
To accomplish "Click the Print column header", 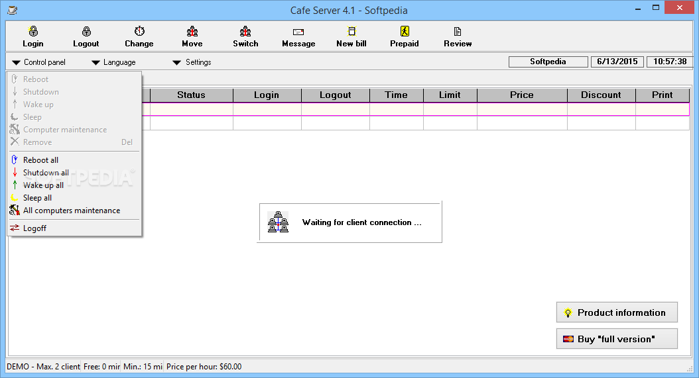I will click(x=663, y=95).
